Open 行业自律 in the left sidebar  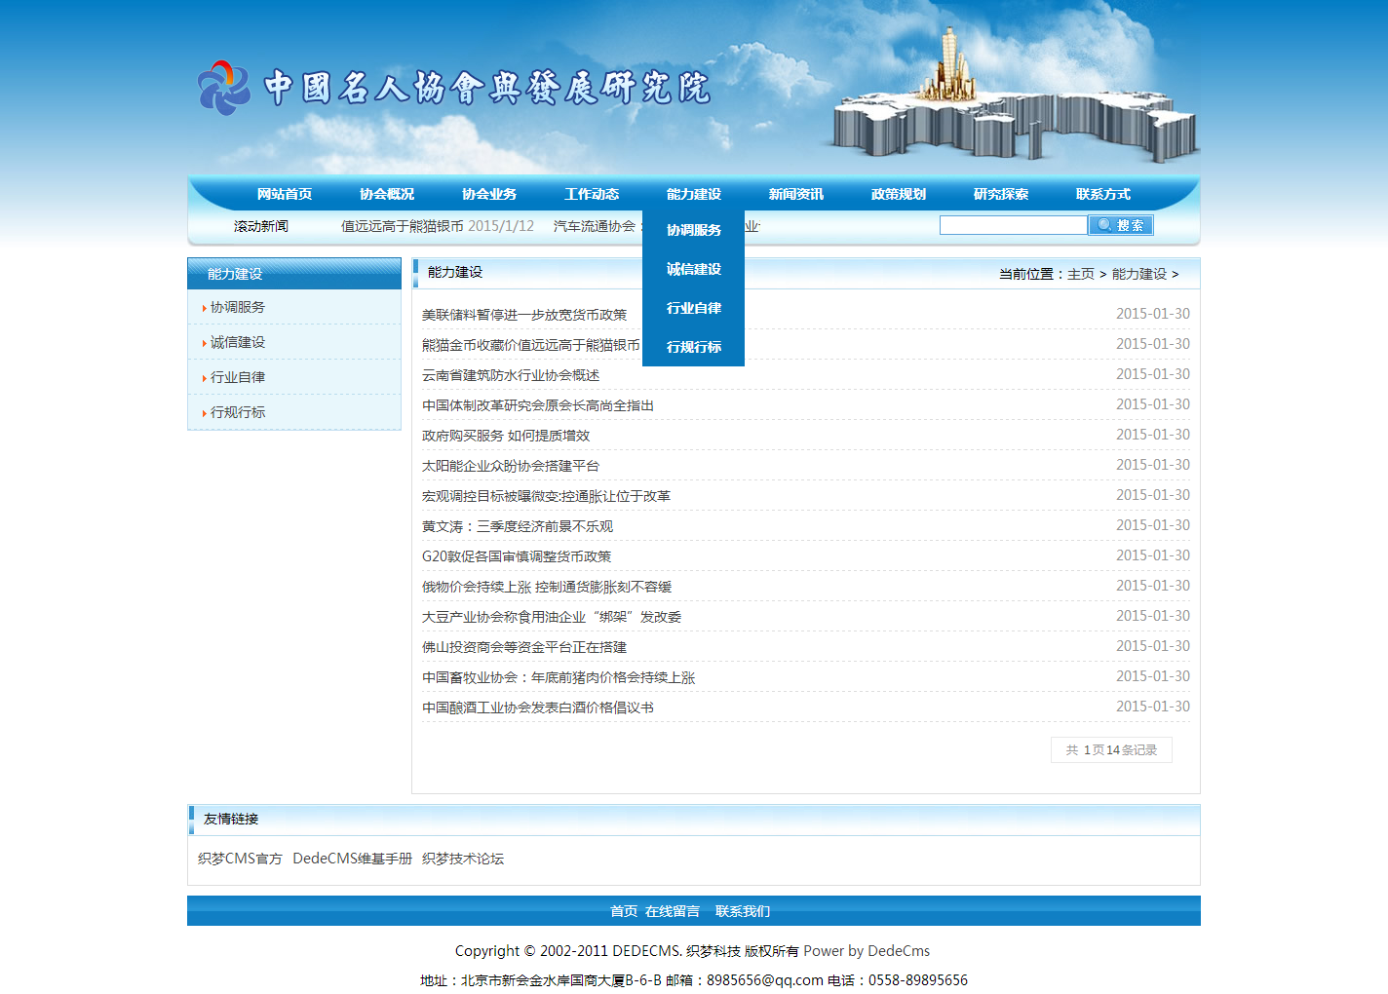238,377
